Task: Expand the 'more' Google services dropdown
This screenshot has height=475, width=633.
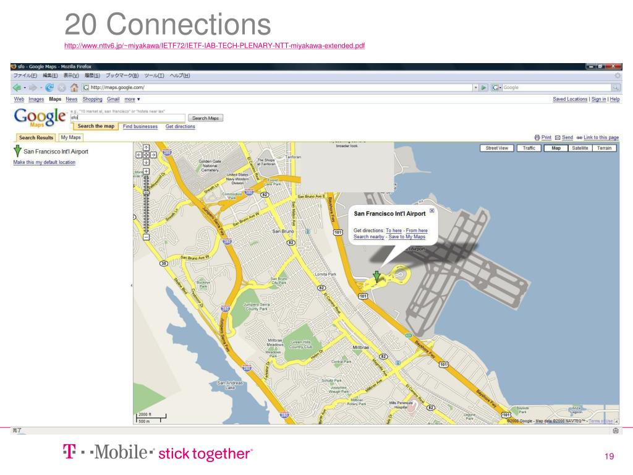Action: 132,99
